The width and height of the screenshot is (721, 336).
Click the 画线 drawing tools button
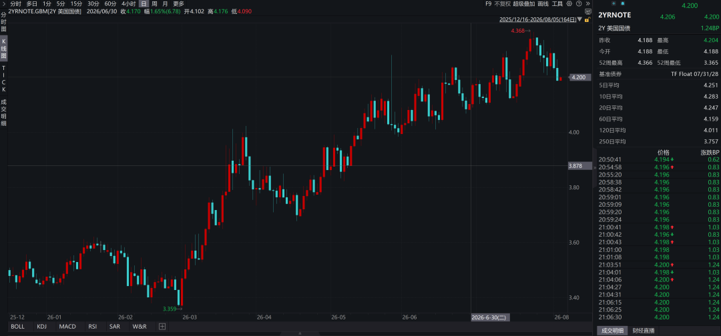click(x=543, y=4)
